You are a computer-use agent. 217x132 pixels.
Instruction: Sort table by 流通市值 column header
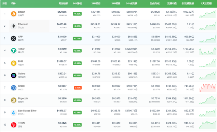tap(171, 3)
